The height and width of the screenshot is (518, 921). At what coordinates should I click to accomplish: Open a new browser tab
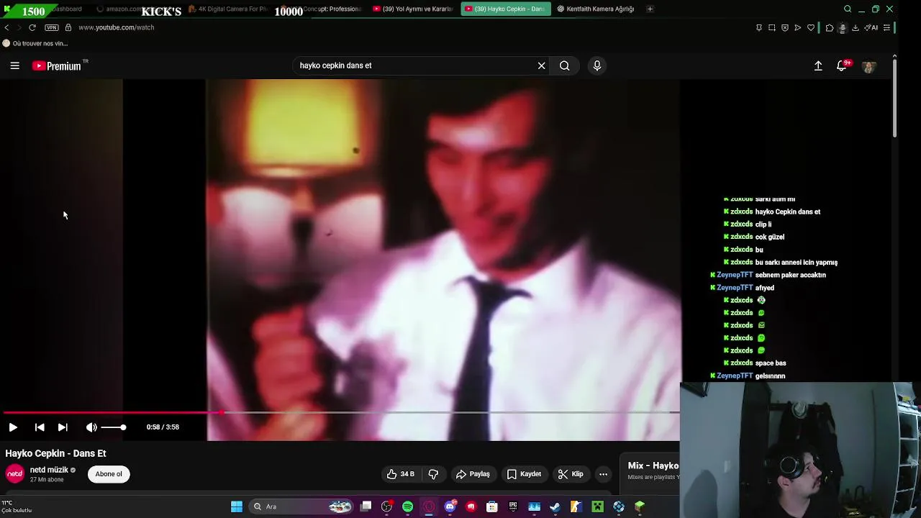[x=650, y=9]
